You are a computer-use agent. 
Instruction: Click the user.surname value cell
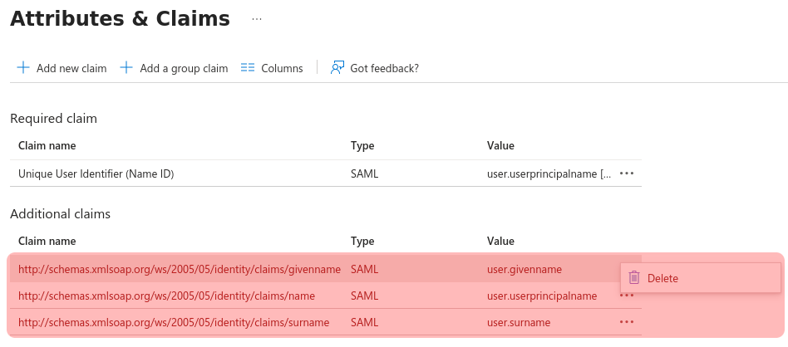pos(519,322)
